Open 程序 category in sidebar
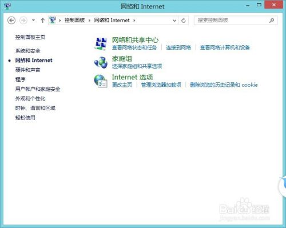The width and height of the screenshot is (286, 228). 21,79
